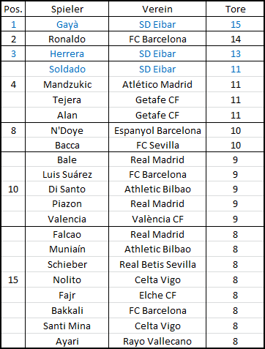The width and height of the screenshot is (265, 349).
Task: Select the Pos. header cell
Action: (x=13, y=10)
